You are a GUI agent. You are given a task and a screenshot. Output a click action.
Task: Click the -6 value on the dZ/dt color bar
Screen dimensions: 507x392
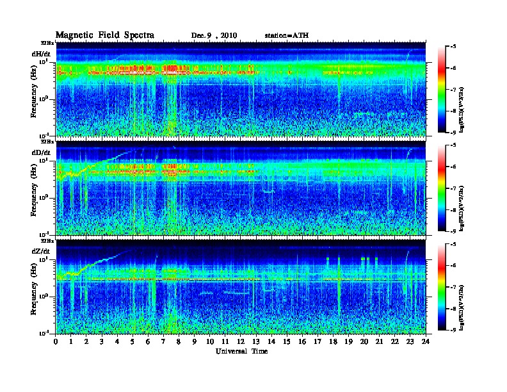click(x=453, y=266)
